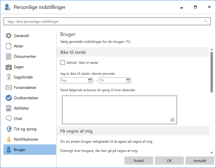Click the Godkendelser checkmark icon

click(x=9, y=98)
